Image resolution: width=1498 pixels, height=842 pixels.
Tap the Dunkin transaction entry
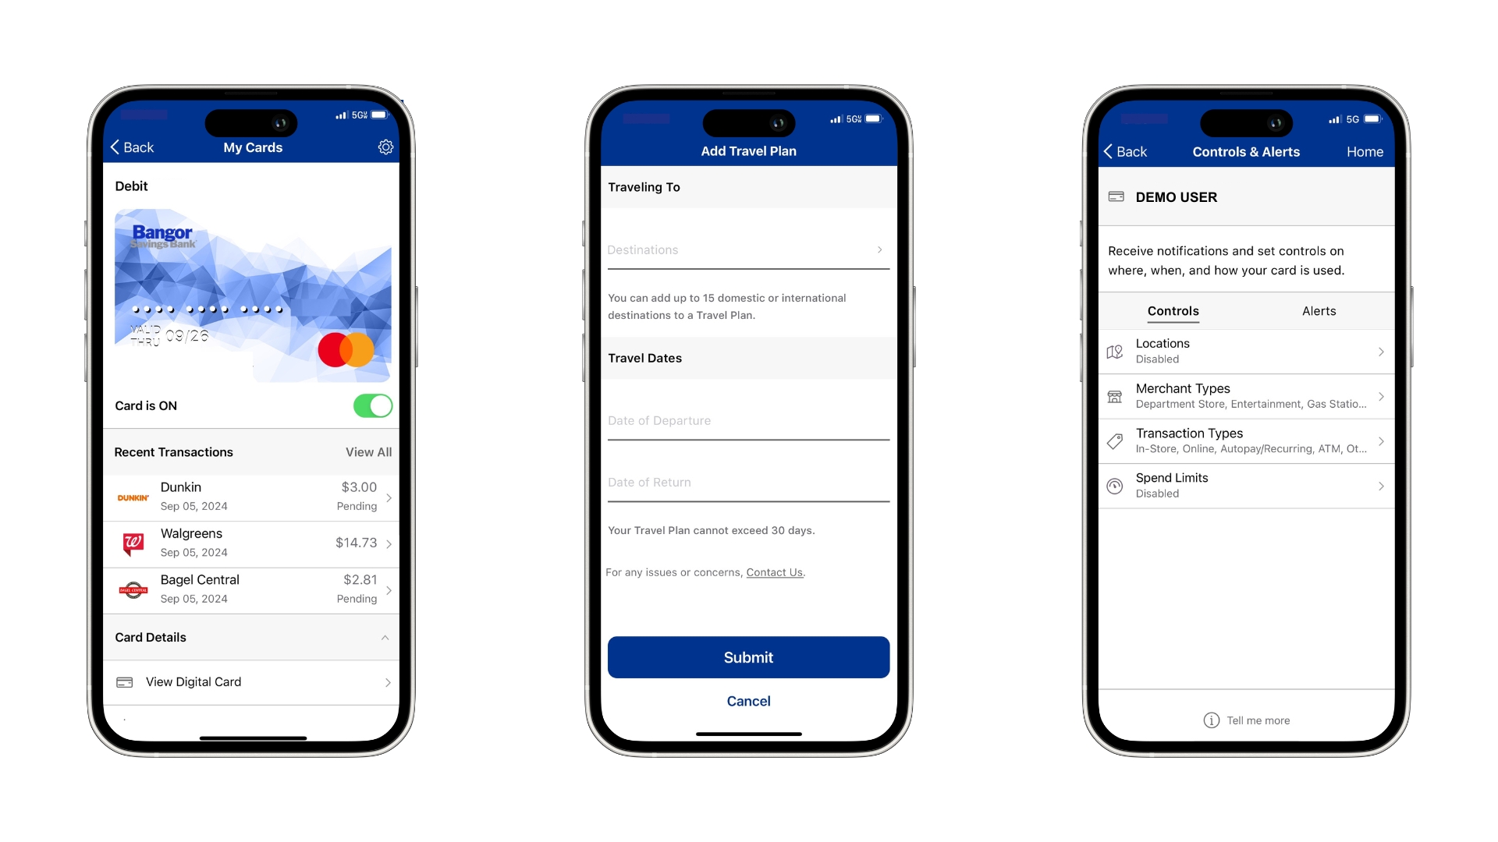click(253, 494)
